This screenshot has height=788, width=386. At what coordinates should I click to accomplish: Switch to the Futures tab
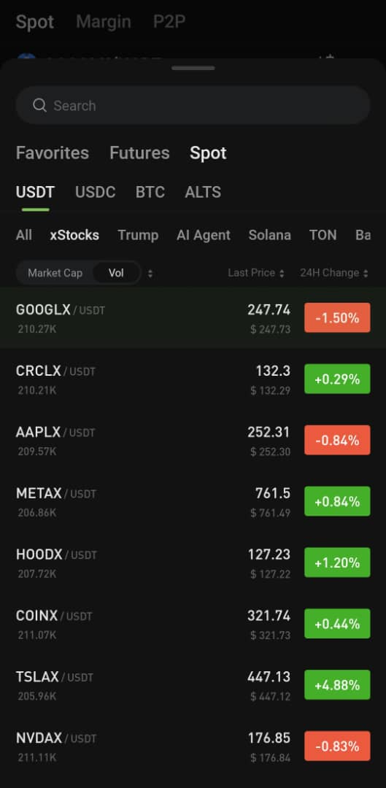click(x=139, y=152)
